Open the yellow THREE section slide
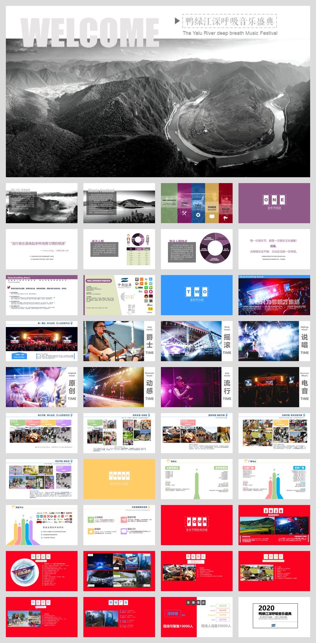This screenshot has width=316, height=643. (x=119, y=479)
